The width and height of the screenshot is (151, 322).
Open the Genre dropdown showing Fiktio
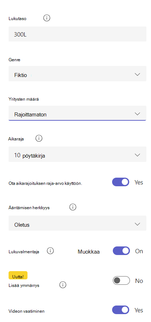77,74
